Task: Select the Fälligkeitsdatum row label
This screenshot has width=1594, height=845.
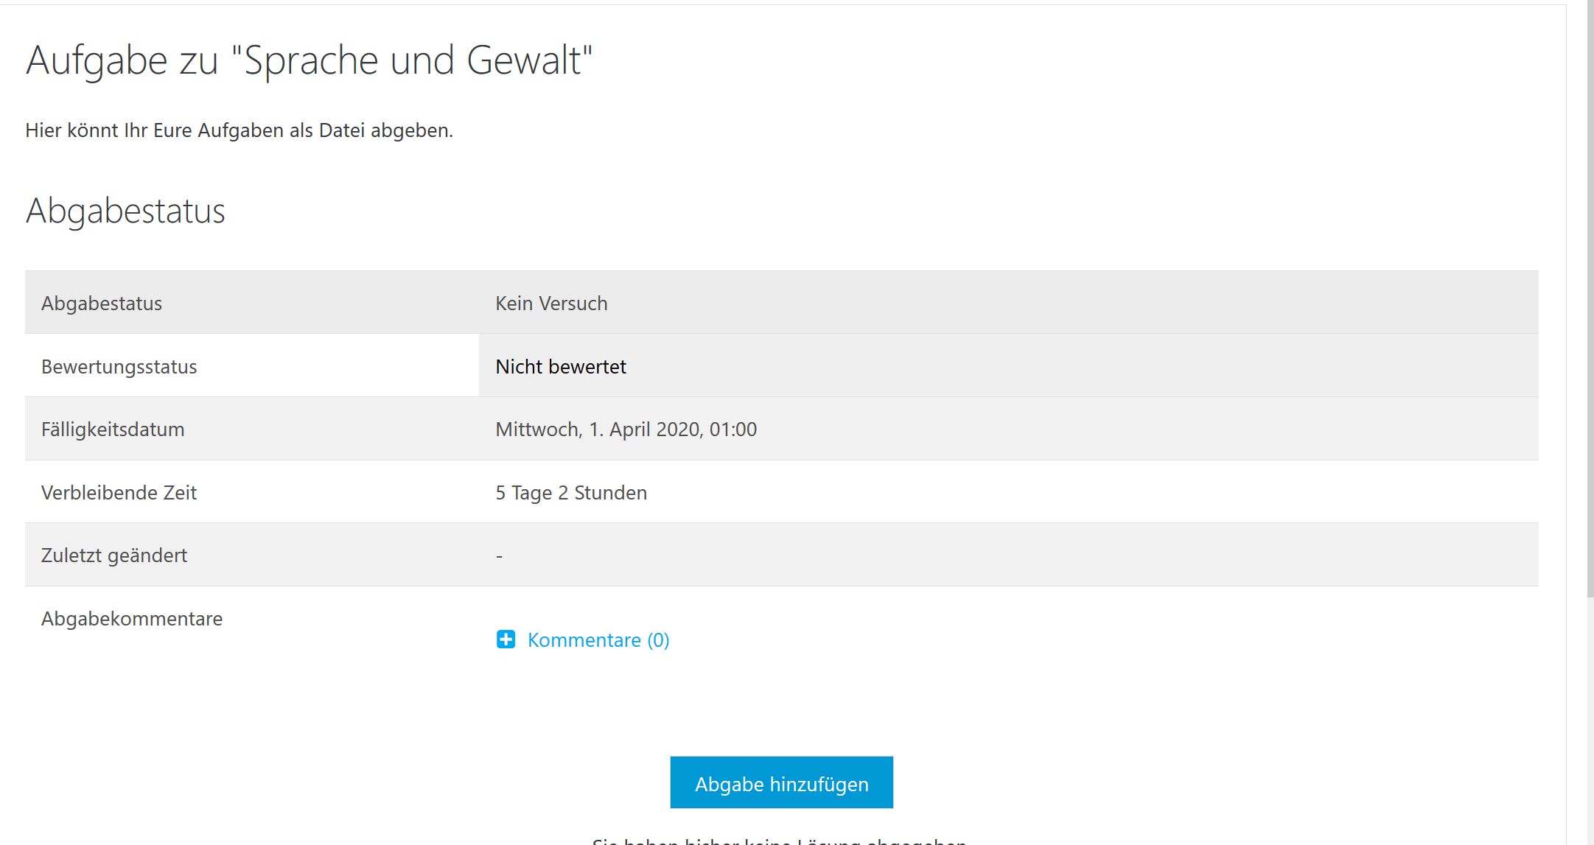Action: (113, 429)
